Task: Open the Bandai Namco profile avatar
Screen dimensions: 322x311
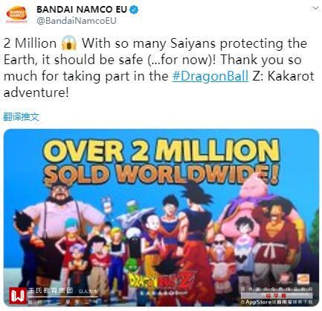Action: (16, 15)
